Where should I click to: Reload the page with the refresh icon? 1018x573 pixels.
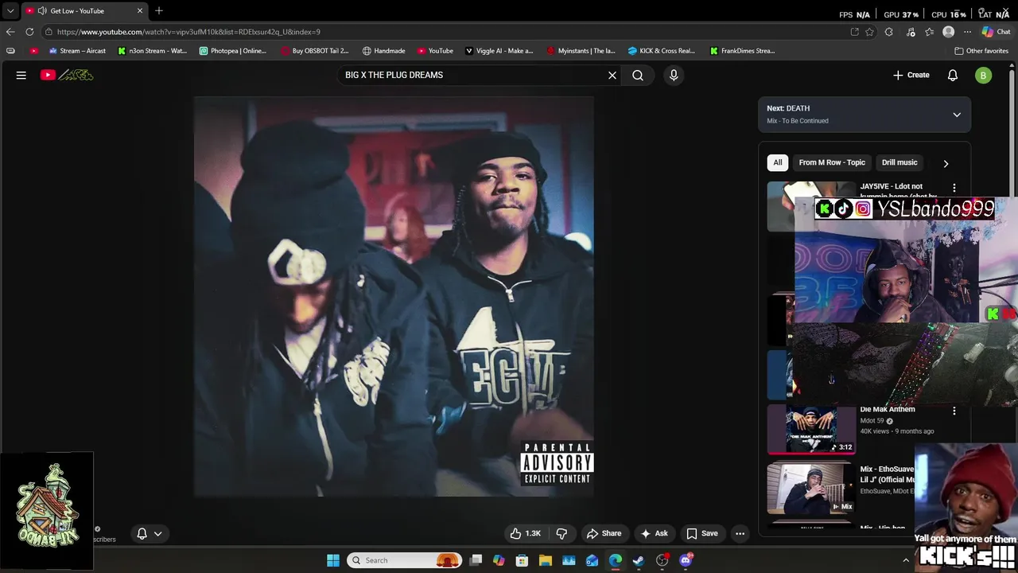pyautogui.click(x=29, y=32)
